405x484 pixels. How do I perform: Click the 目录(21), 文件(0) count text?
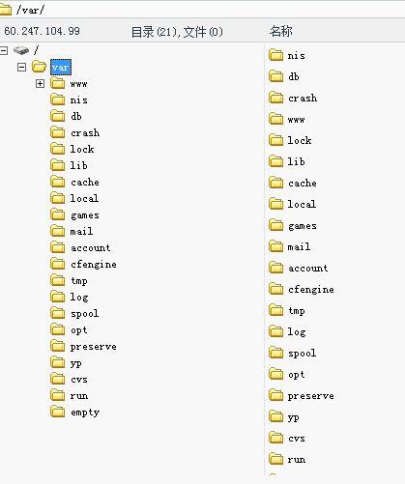pos(177,32)
